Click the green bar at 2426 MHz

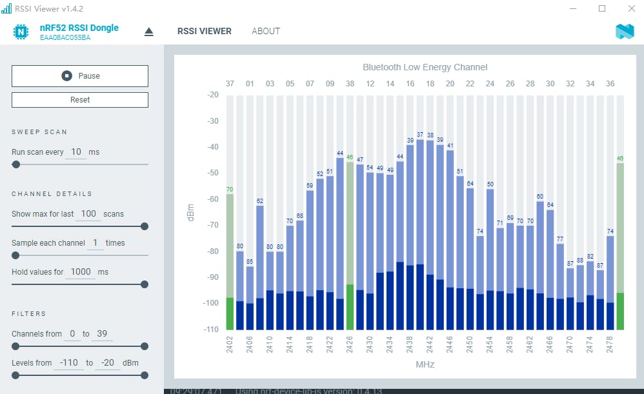[350, 246]
